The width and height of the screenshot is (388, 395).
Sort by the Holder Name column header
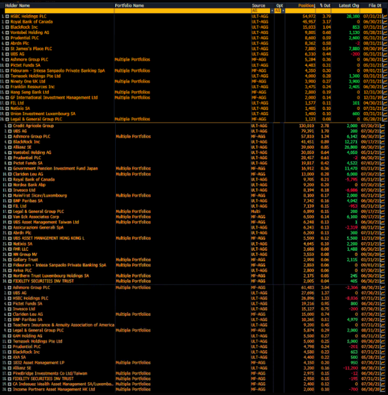(18, 5)
